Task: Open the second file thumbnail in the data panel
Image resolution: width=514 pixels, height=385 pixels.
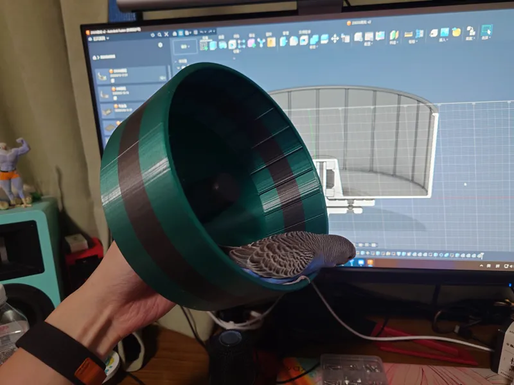Action: coord(105,94)
